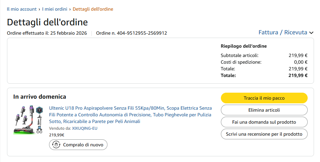Viewport: 320px width, 162px height.
Task: Go to Il mio account breadcrumb
Action: [22, 9]
